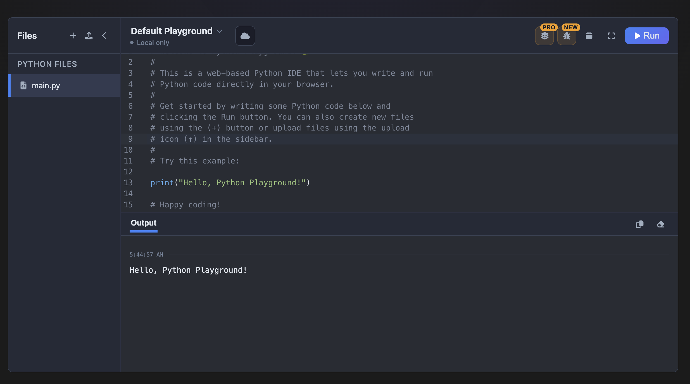
Task: Click the PYTHON FILES section header
Action: pos(47,64)
